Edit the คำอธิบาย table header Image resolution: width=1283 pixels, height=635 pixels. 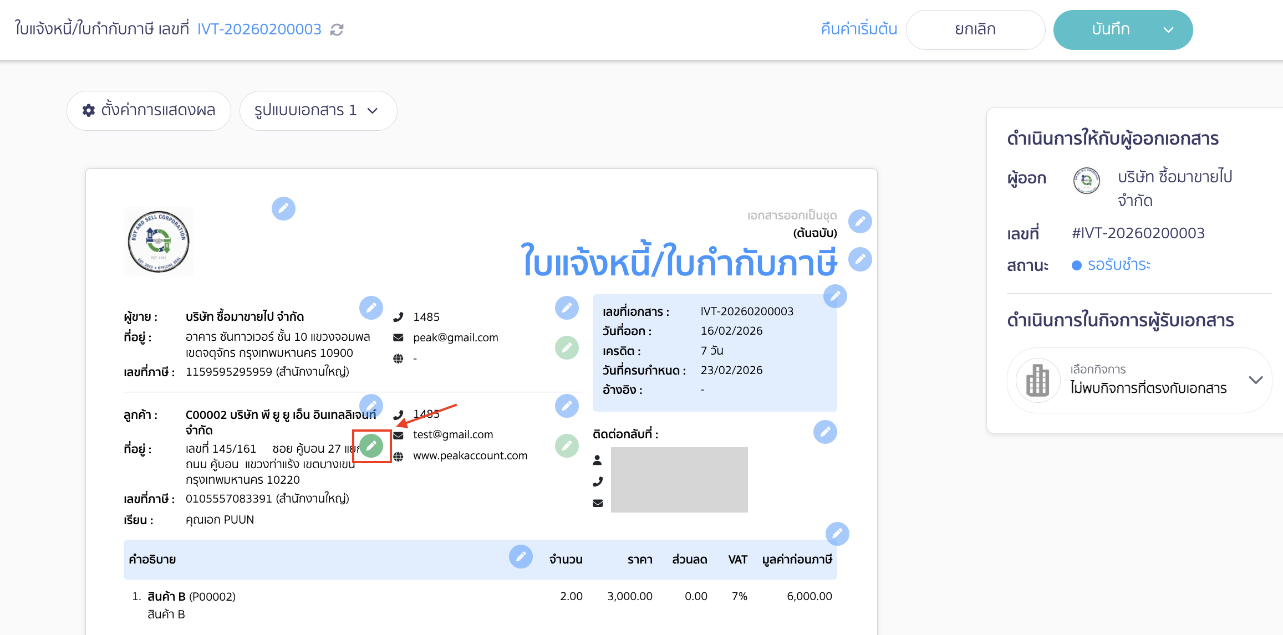point(520,556)
